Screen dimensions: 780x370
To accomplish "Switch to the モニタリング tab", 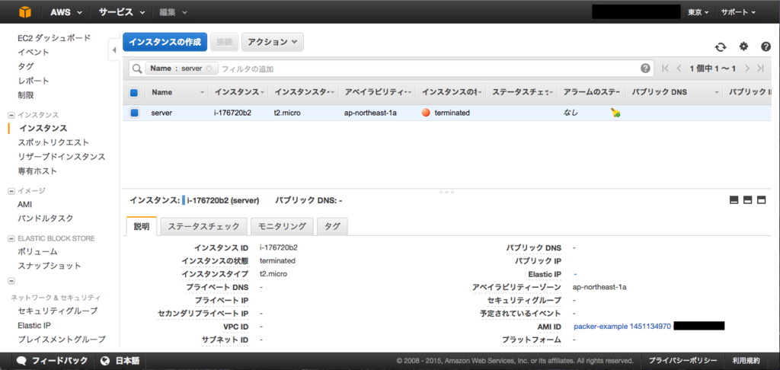I will pyautogui.click(x=282, y=227).
